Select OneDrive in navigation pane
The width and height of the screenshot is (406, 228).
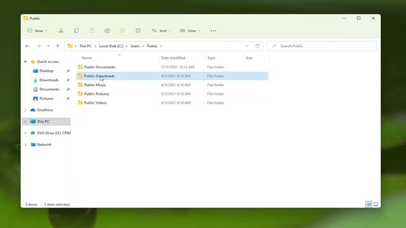click(45, 110)
